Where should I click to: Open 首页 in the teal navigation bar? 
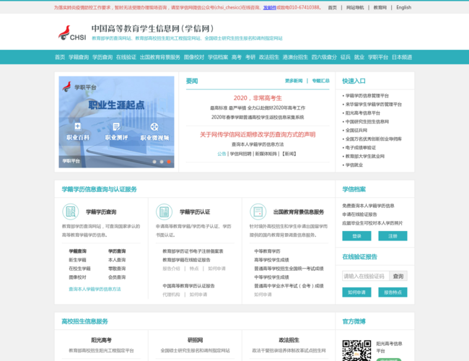pos(60,57)
